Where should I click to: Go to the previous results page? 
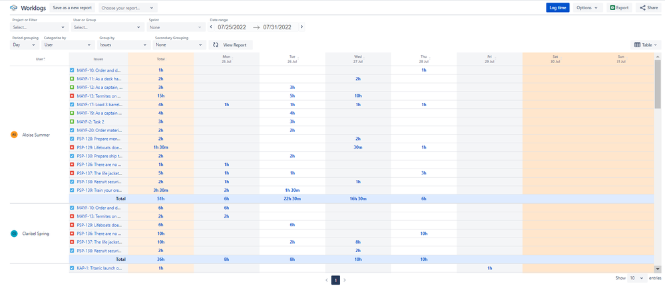tap(327, 280)
